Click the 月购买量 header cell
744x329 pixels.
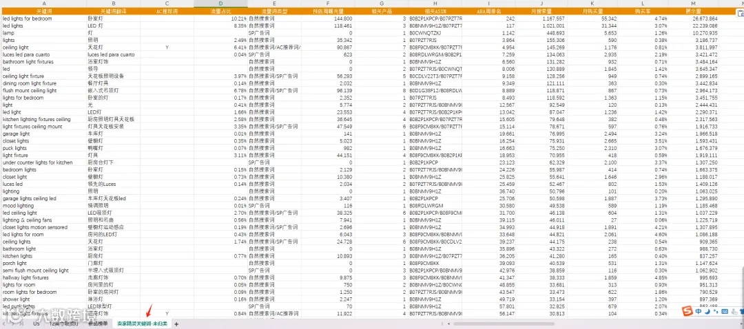point(592,11)
